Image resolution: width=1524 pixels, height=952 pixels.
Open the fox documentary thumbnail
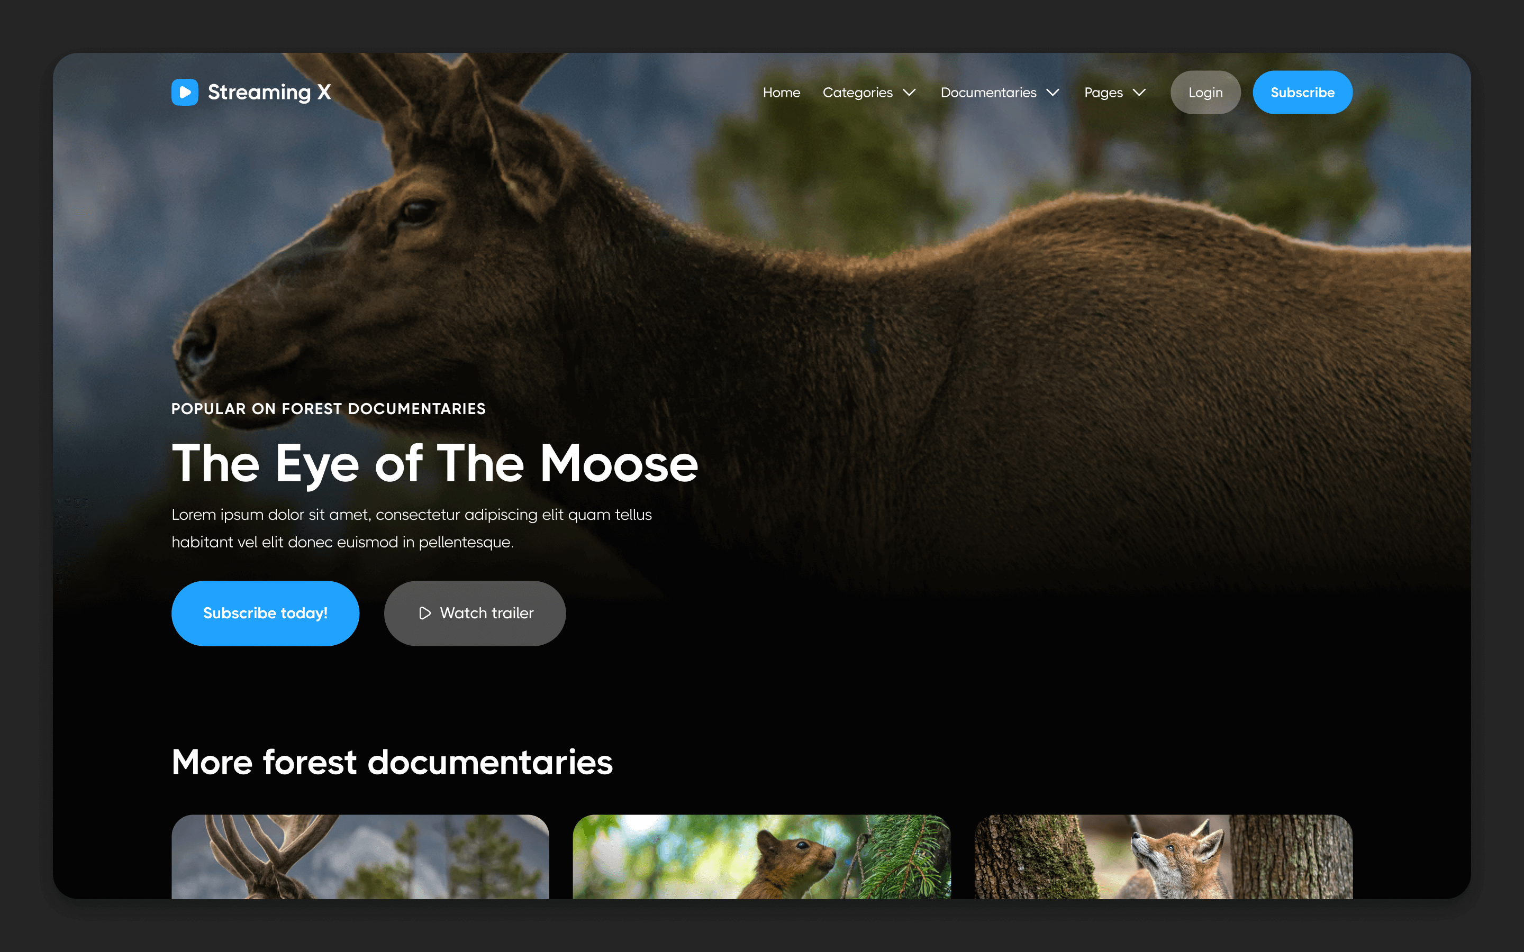[x=1163, y=857]
